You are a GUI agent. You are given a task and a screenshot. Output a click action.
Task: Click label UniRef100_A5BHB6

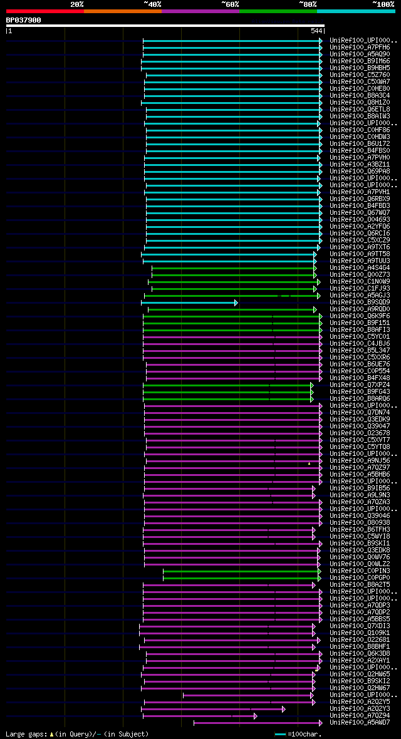point(360,475)
